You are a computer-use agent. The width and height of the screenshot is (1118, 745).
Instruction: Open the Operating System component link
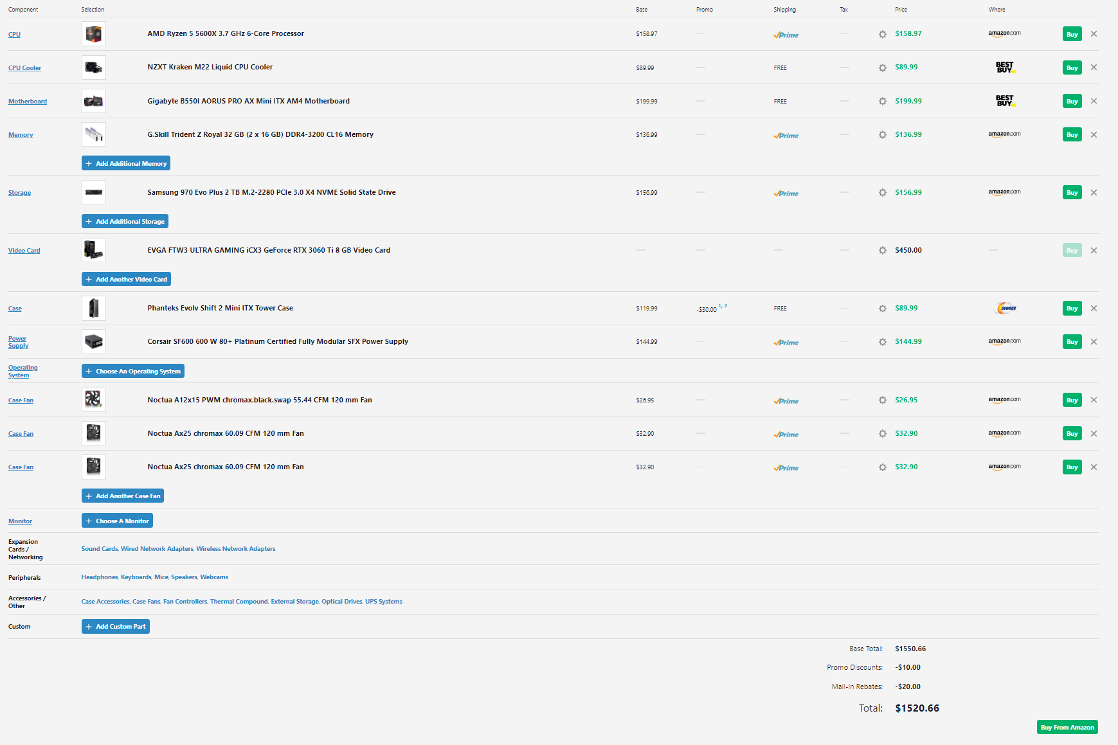pos(23,372)
